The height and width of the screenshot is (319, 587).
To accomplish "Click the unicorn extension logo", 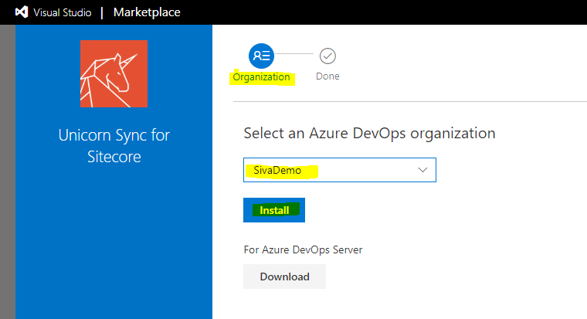I will point(114,73).
